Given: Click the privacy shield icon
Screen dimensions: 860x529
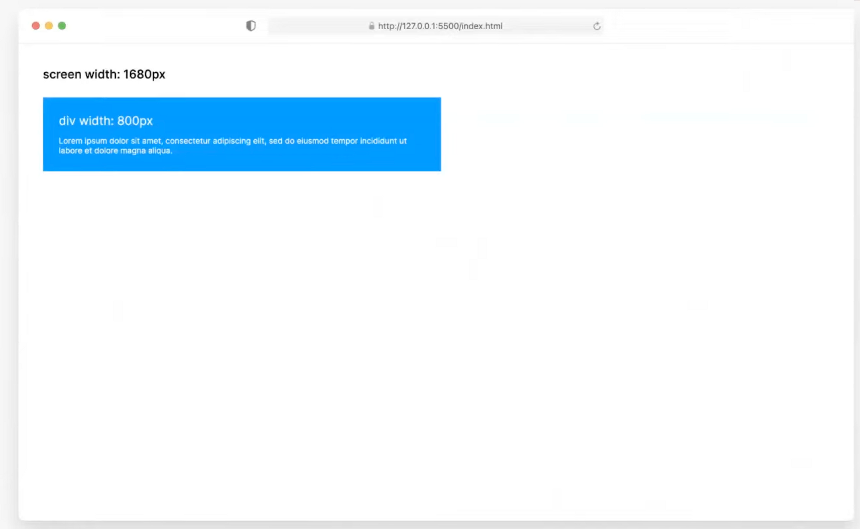Looking at the screenshot, I should [251, 26].
